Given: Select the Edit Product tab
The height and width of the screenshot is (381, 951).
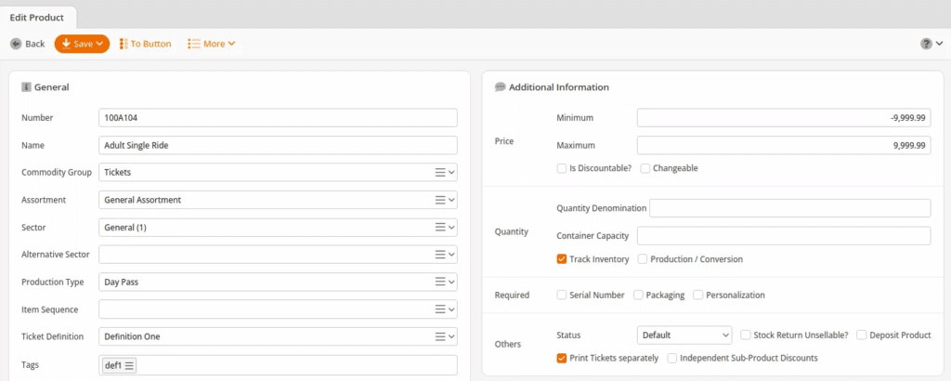Looking at the screenshot, I should (x=37, y=18).
